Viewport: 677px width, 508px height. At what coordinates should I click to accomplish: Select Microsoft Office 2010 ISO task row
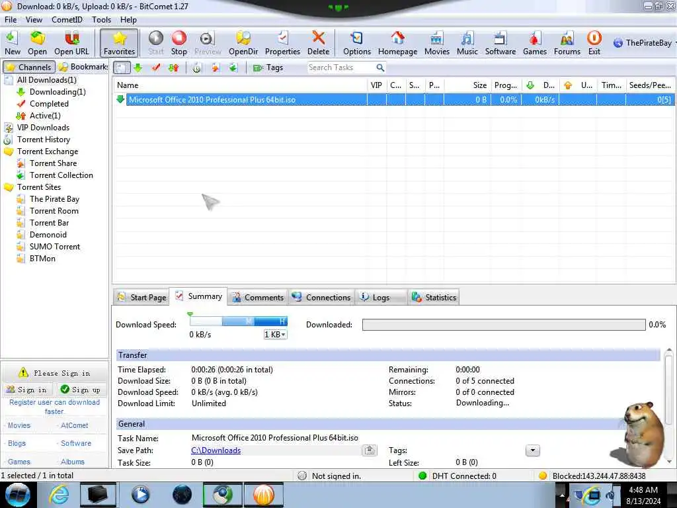[x=394, y=100]
